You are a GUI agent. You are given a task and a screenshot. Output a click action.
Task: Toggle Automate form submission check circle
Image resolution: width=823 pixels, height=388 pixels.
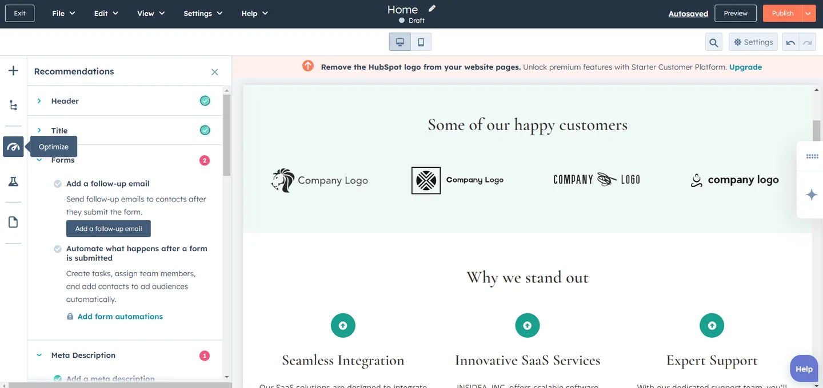coord(58,249)
